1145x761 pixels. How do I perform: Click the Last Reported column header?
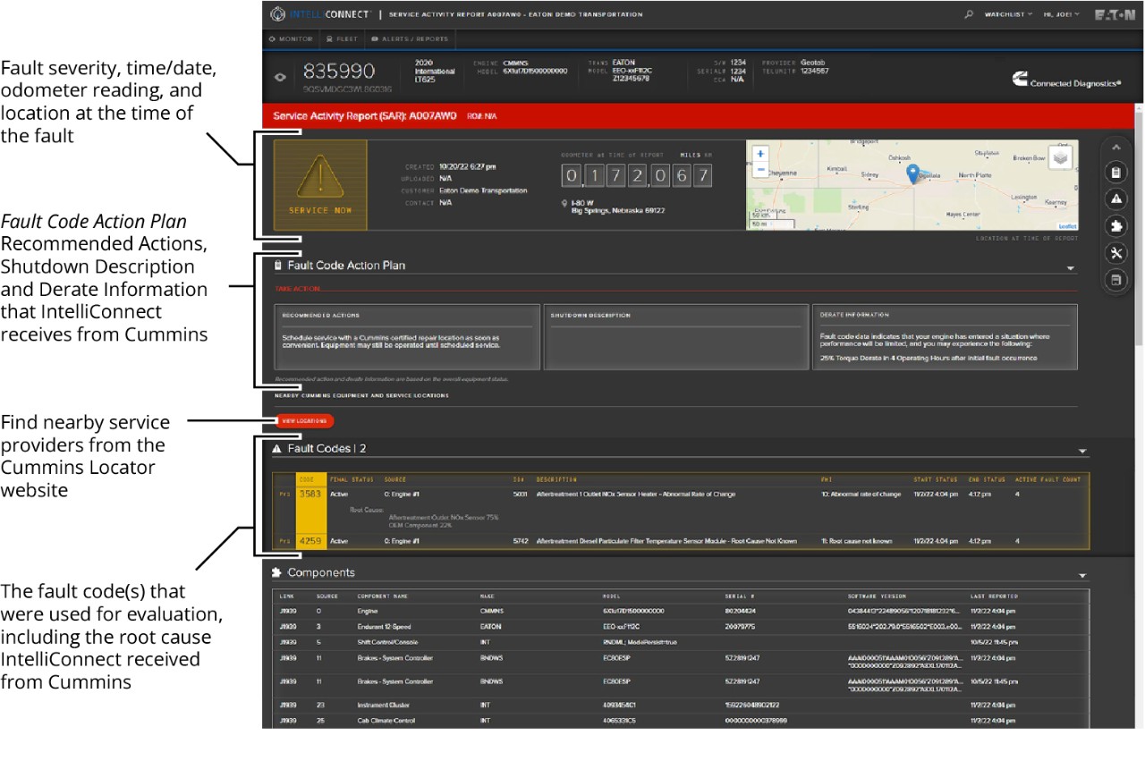click(x=994, y=596)
